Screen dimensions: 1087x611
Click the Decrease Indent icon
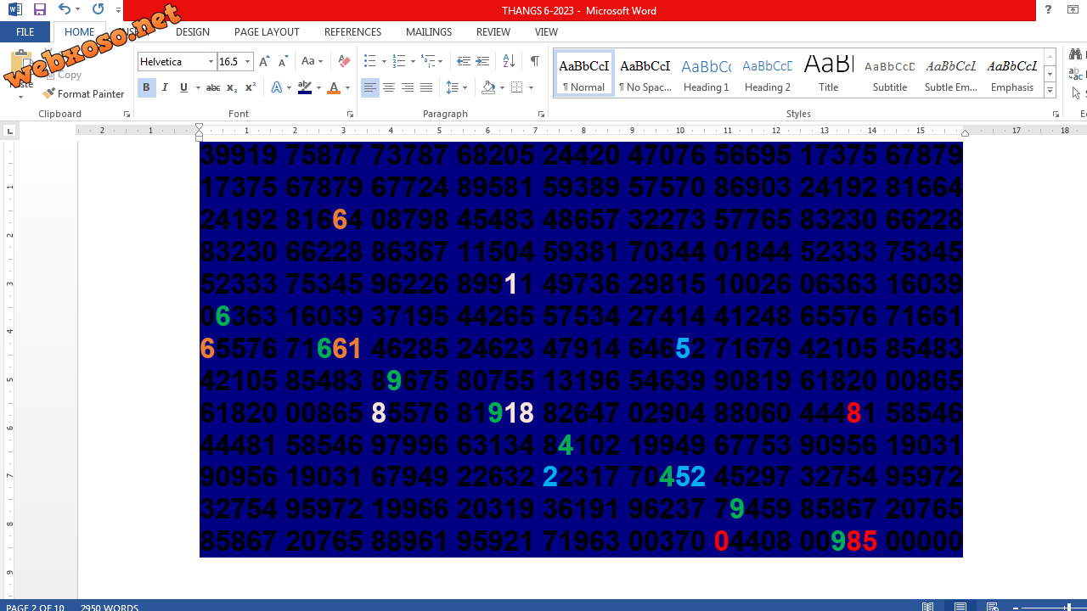click(463, 62)
